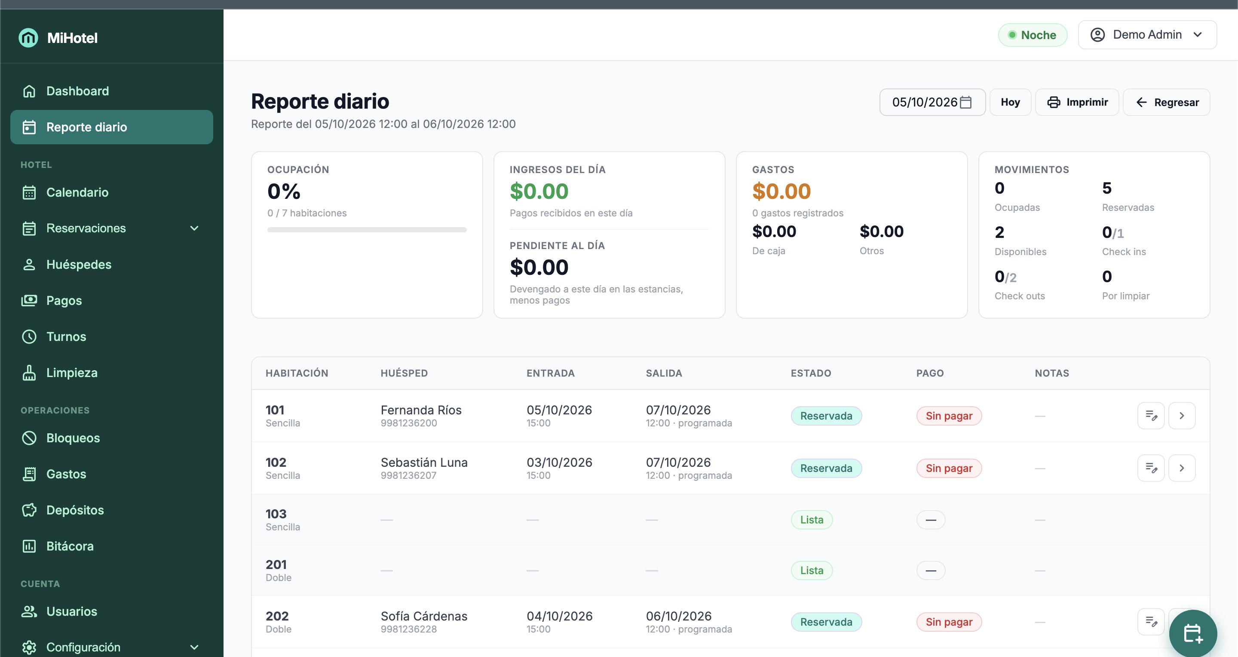Open the calendar picker icon in date field

965,102
